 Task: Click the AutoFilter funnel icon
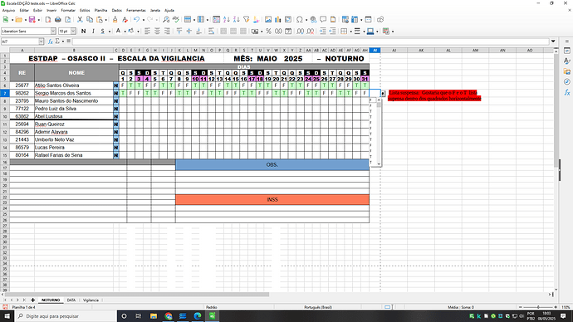(247, 20)
